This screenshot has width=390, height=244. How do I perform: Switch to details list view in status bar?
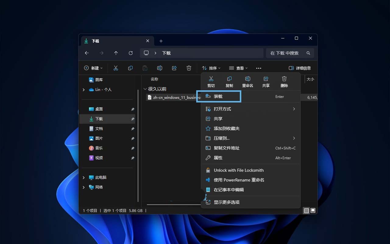tap(307, 210)
